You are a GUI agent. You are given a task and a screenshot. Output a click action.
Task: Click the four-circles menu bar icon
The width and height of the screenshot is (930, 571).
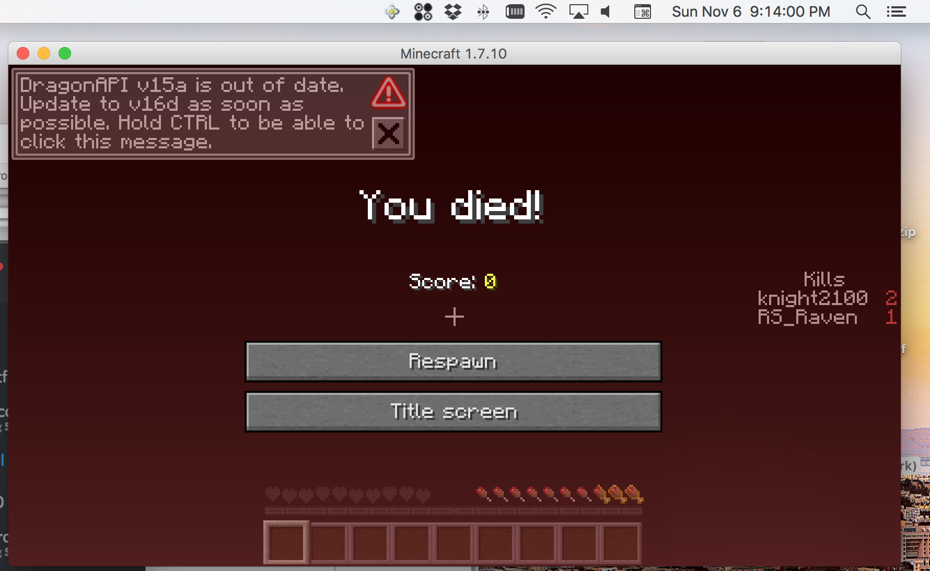point(423,11)
